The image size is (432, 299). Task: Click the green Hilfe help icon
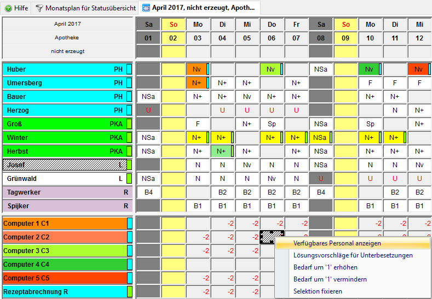click(8, 8)
